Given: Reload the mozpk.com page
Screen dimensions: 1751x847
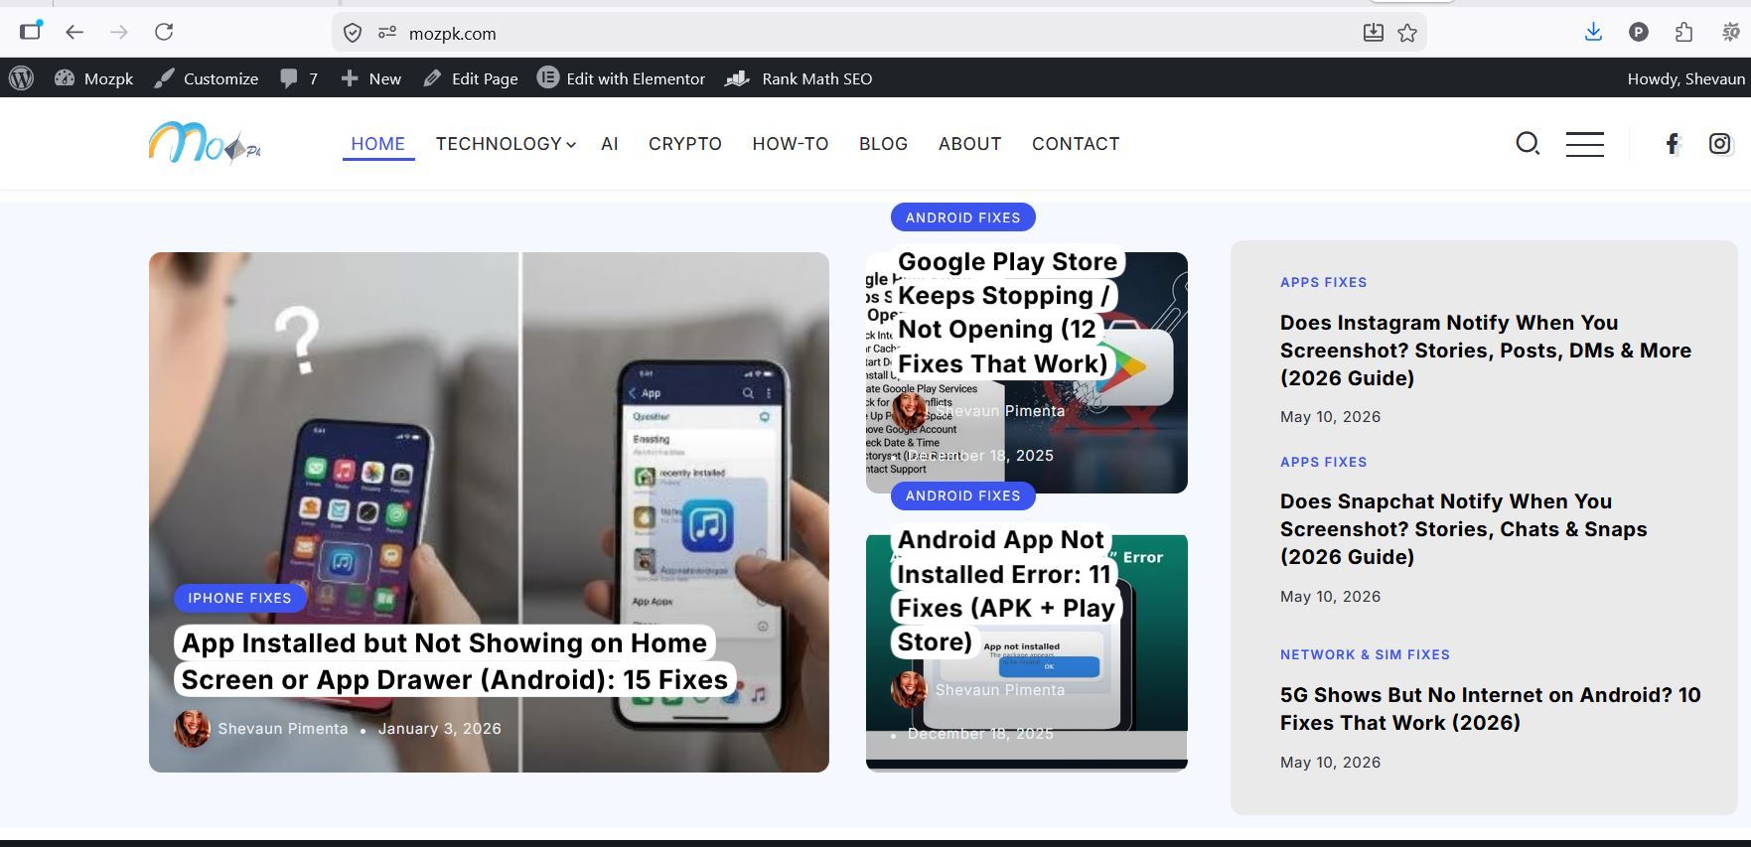Looking at the screenshot, I should tap(164, 33).
